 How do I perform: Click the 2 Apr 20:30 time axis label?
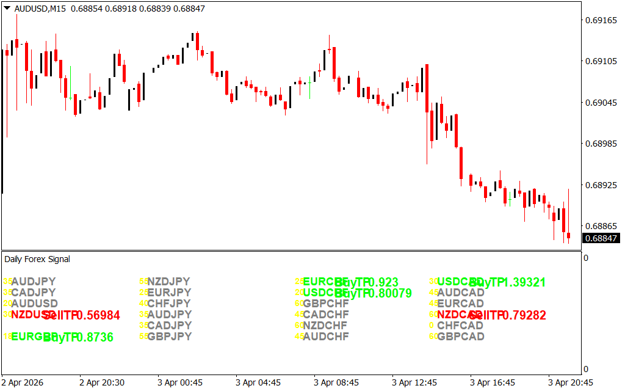[102, 382]
